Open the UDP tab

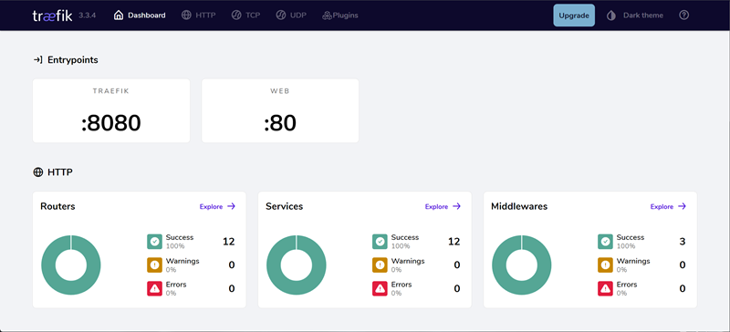291,16
